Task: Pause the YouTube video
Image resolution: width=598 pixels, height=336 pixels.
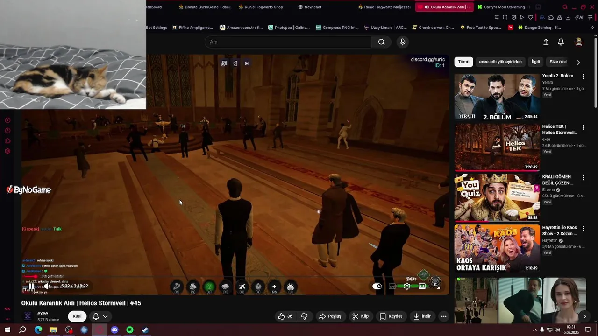Action: tap(31, 286)
